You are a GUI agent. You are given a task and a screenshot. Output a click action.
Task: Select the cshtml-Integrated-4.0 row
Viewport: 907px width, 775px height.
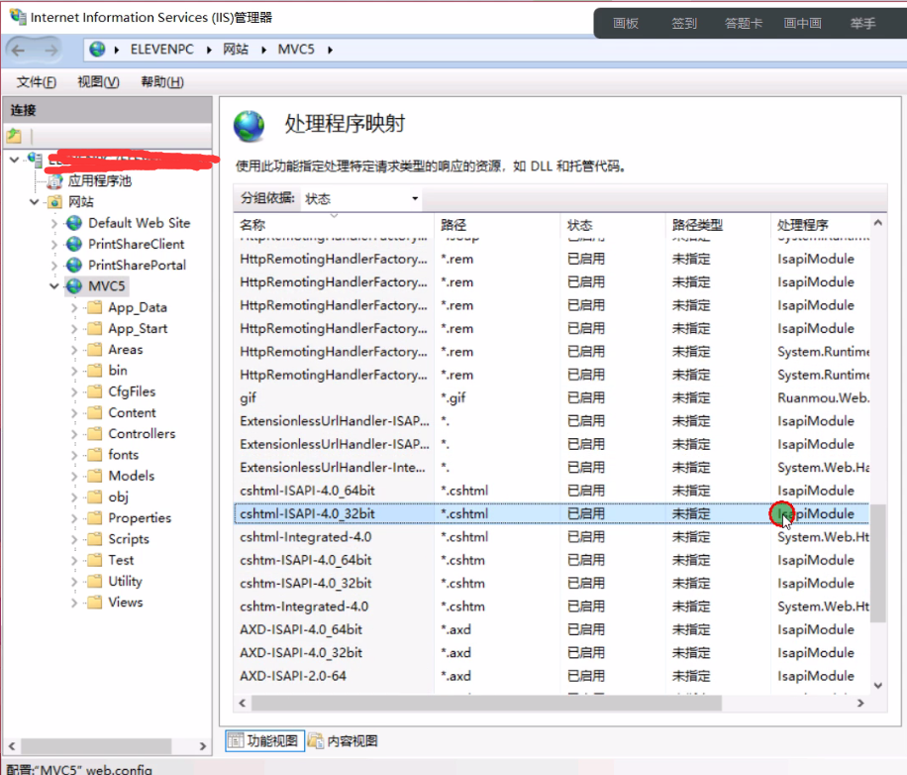(x=552, y=537)
